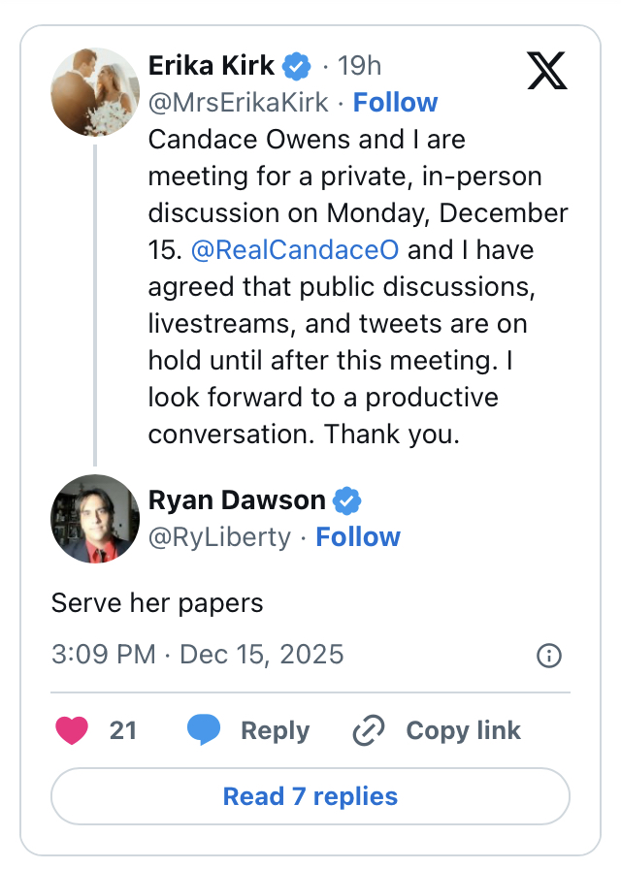Screen dimensions: 621x869
Task: Open the @RyLiberty handle
Action: tap(219, 537)
